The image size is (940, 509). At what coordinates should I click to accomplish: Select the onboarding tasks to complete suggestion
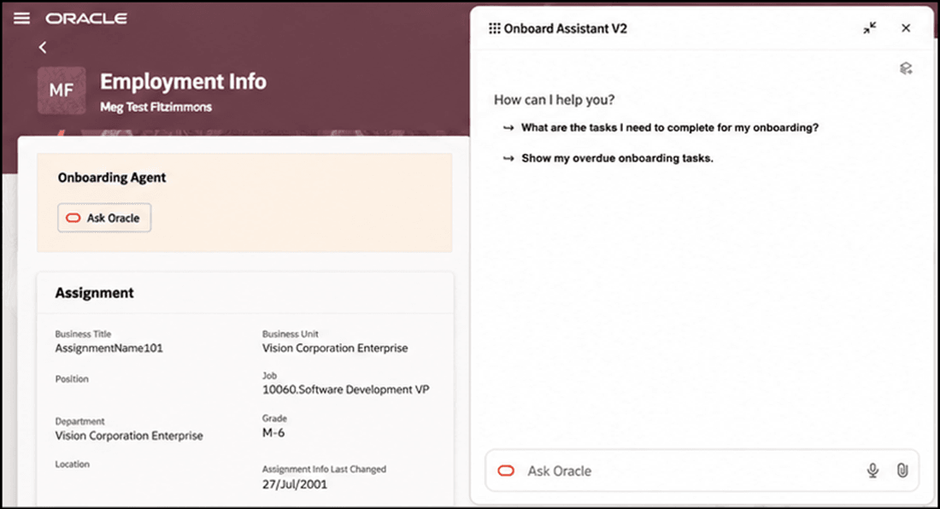(x=670, y=127)
